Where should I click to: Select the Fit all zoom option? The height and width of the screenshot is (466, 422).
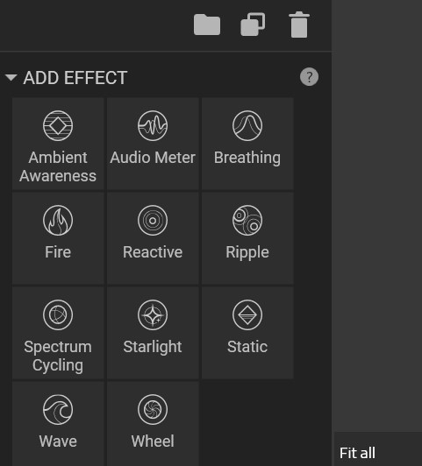point(357,453)
